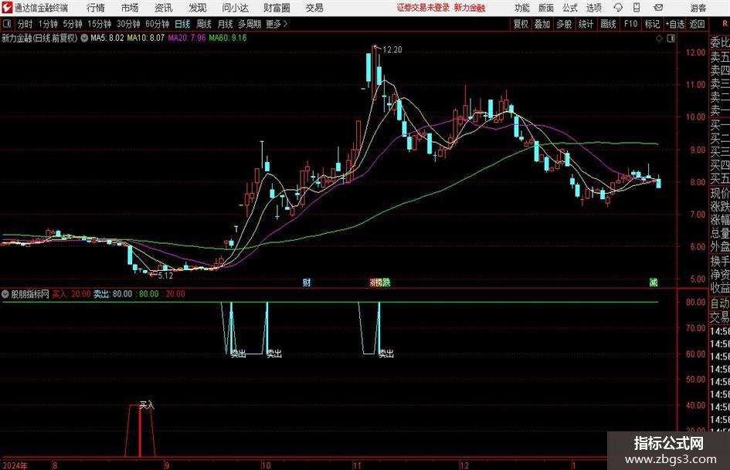Open the 发现 menu
The width and height of the screenshot is (730, 470).
[x=198, y=8]
